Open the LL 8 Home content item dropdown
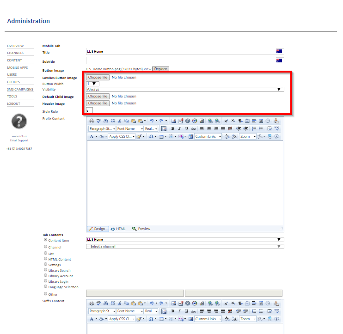 [185, 240]
